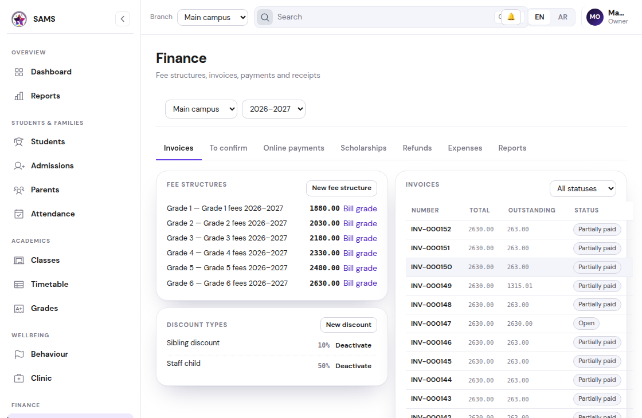This screenshot has height=418, width=642.
Task: Open notifications with the bell icon
Action: click(x=511, y=17)
